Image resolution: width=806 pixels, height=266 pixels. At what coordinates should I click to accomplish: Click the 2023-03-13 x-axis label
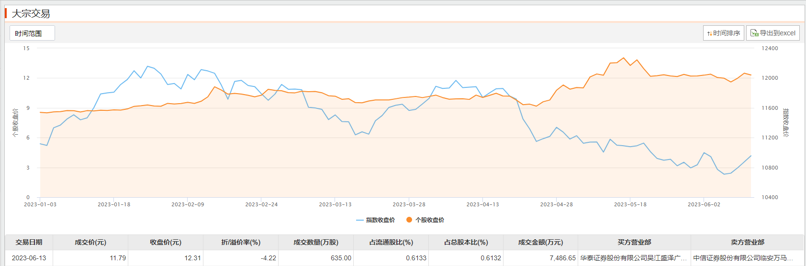point(335,204)
